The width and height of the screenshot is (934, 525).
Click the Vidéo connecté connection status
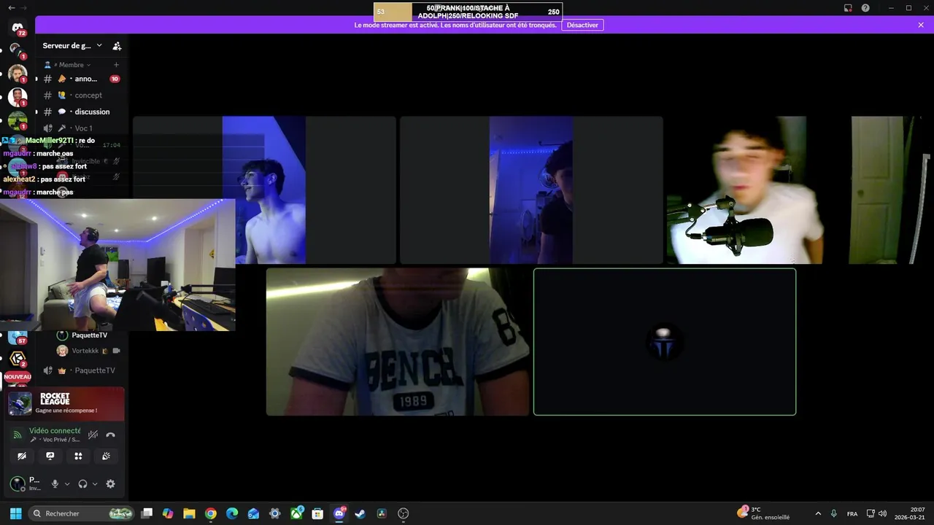(x=55, y=431)
